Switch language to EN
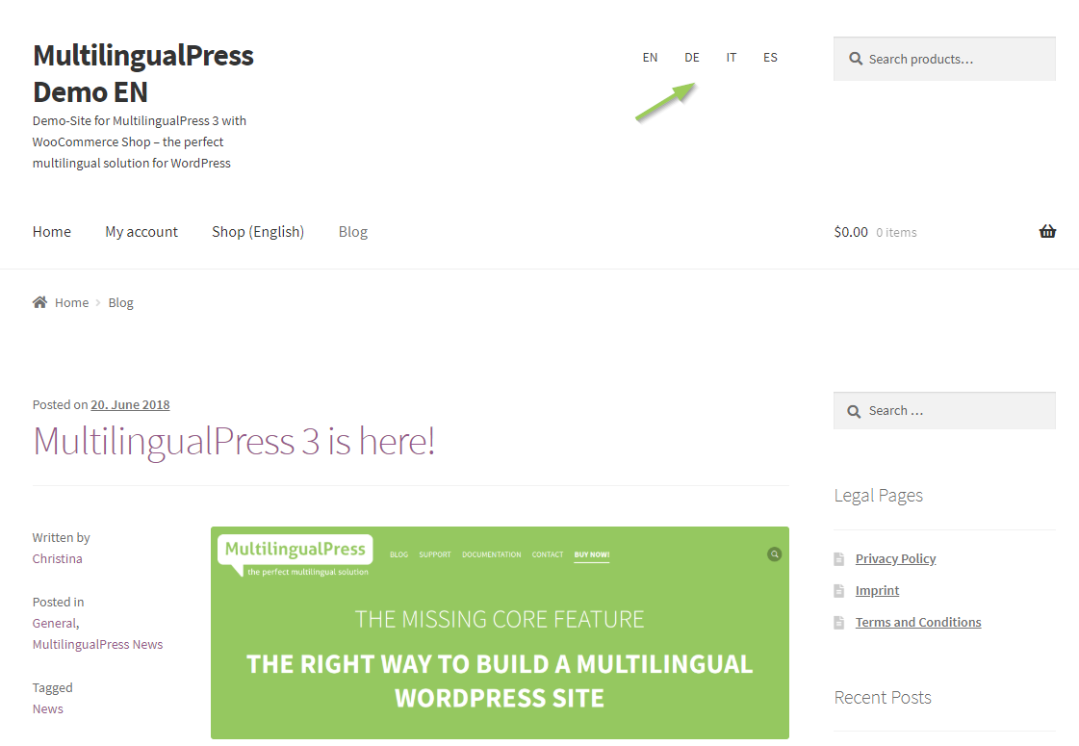Screen dimensions: 1079x746 click(x=650, y=58)
